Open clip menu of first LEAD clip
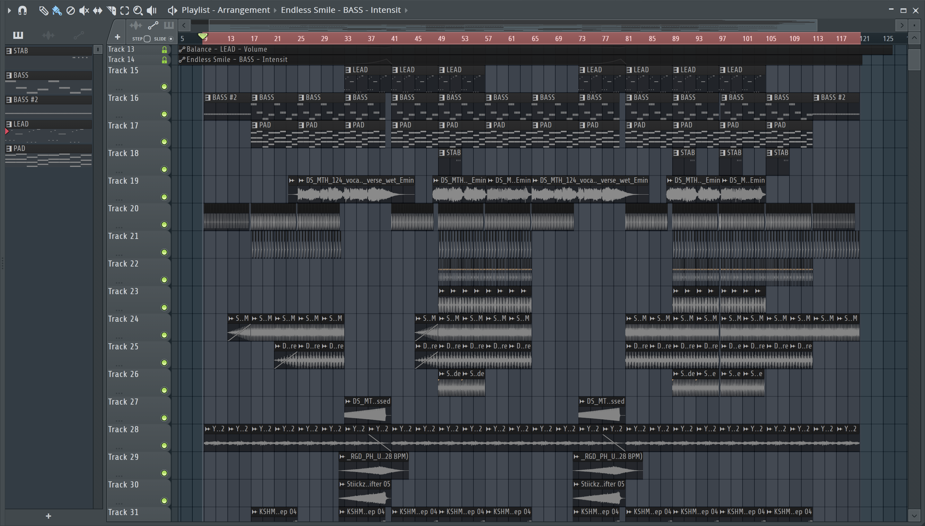The image size is (925, 526). coord(348,70)
